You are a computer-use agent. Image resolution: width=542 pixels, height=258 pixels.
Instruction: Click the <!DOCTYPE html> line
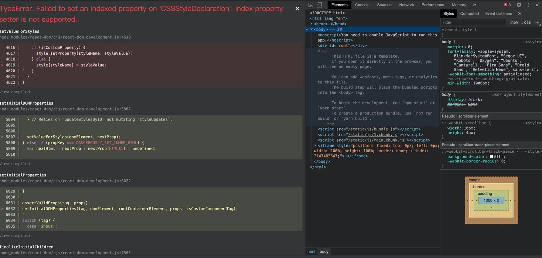pos(327,13)
